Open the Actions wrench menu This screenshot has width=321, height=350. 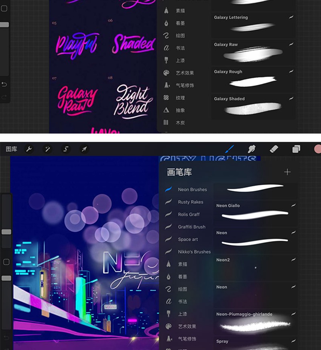point(29,149)
